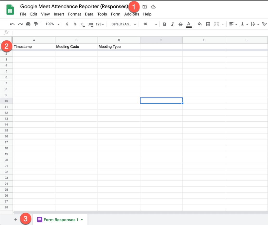The height and width of the screenshot is (225, 268).
Task: Select row 15 header
Action: tap(6, 130)
